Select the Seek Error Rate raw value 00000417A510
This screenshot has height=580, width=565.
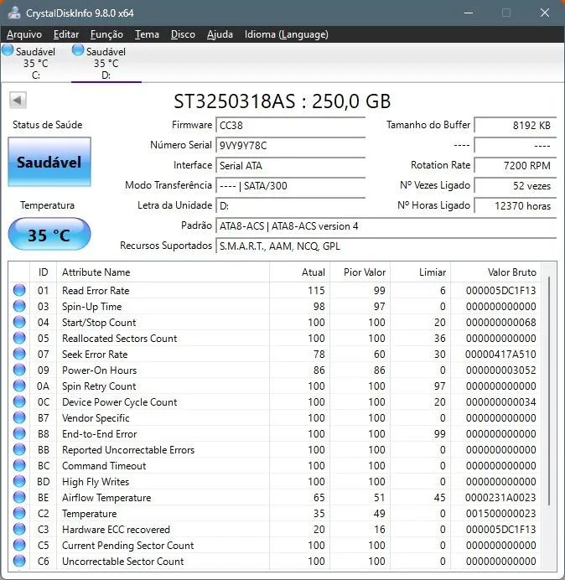(500, 355)
